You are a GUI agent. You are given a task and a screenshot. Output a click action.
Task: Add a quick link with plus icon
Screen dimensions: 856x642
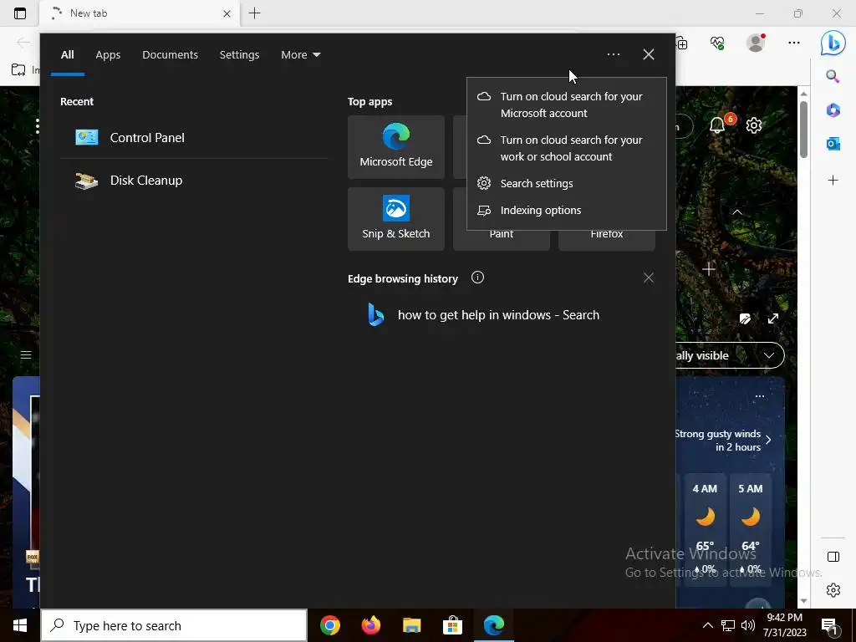pyautogui.click(x=709, y=268)
